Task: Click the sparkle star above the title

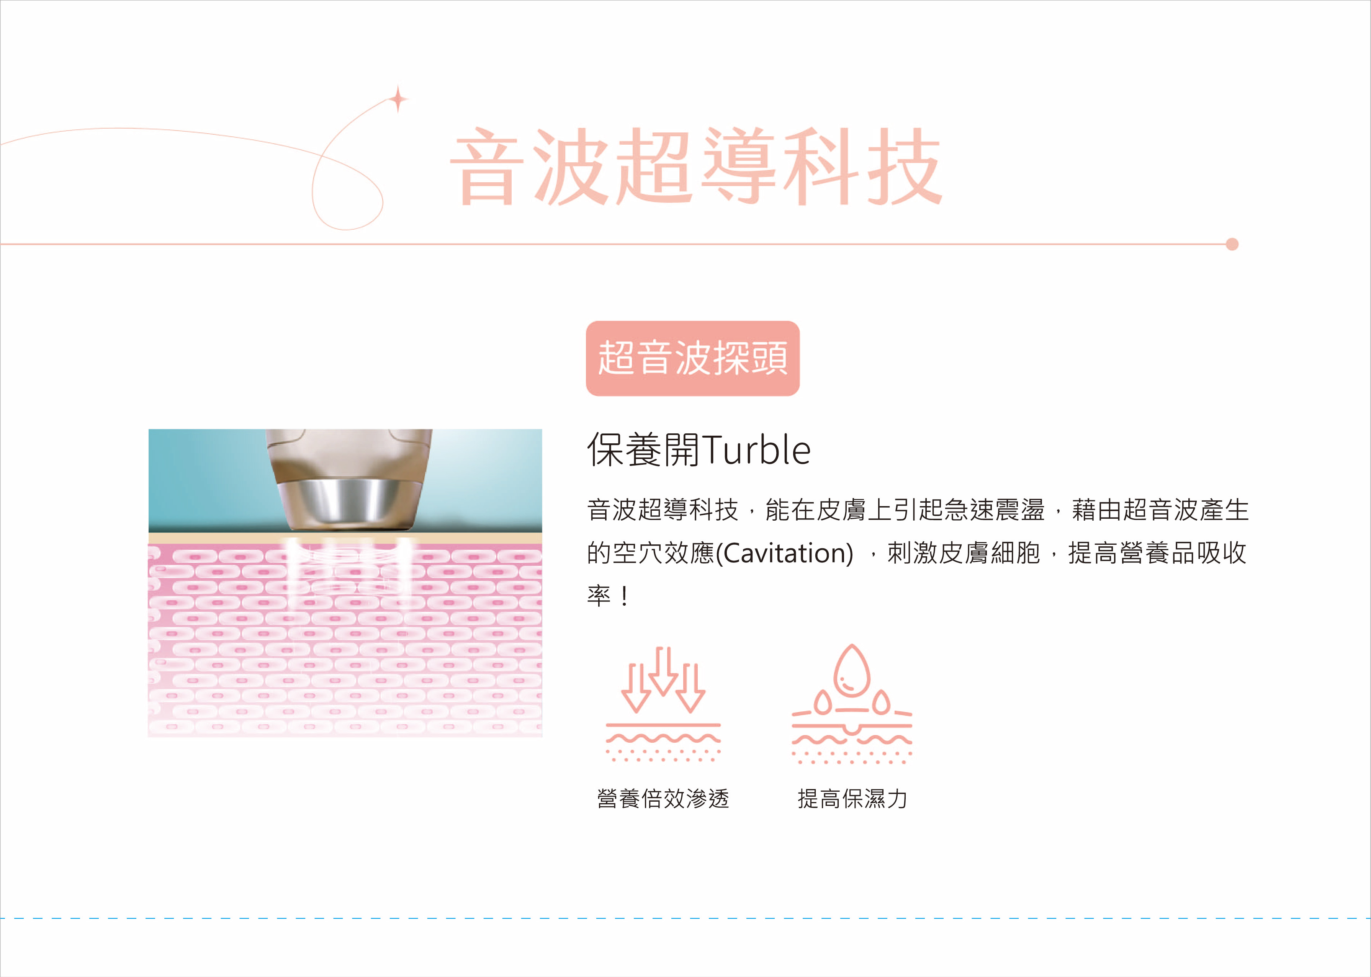Action: (x=397, y=99)
